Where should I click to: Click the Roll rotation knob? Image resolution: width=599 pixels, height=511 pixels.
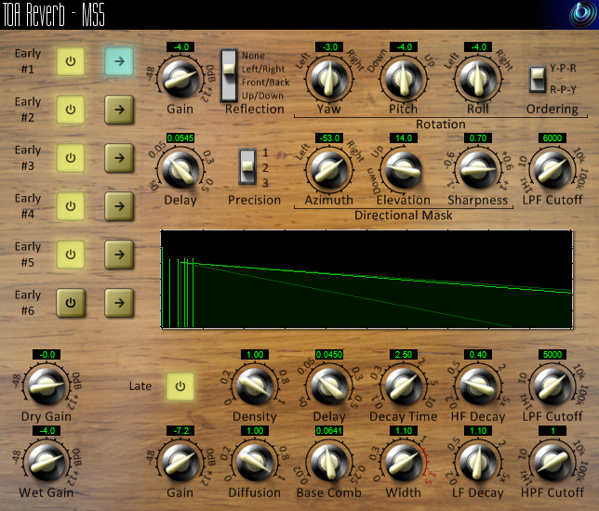coord(478,79)
